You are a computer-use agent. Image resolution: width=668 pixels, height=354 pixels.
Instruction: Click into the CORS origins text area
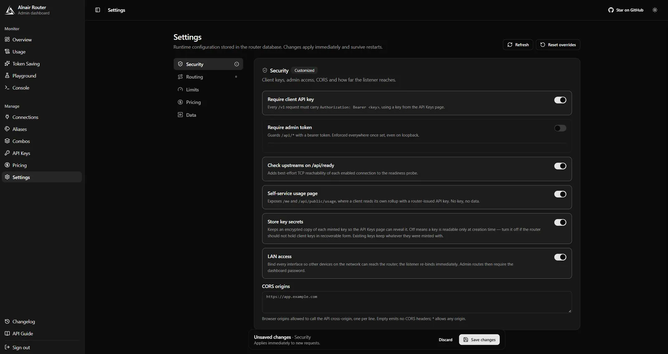tap(417, 302)
